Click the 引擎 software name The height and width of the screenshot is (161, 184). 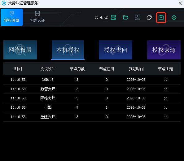coord(48,107)
